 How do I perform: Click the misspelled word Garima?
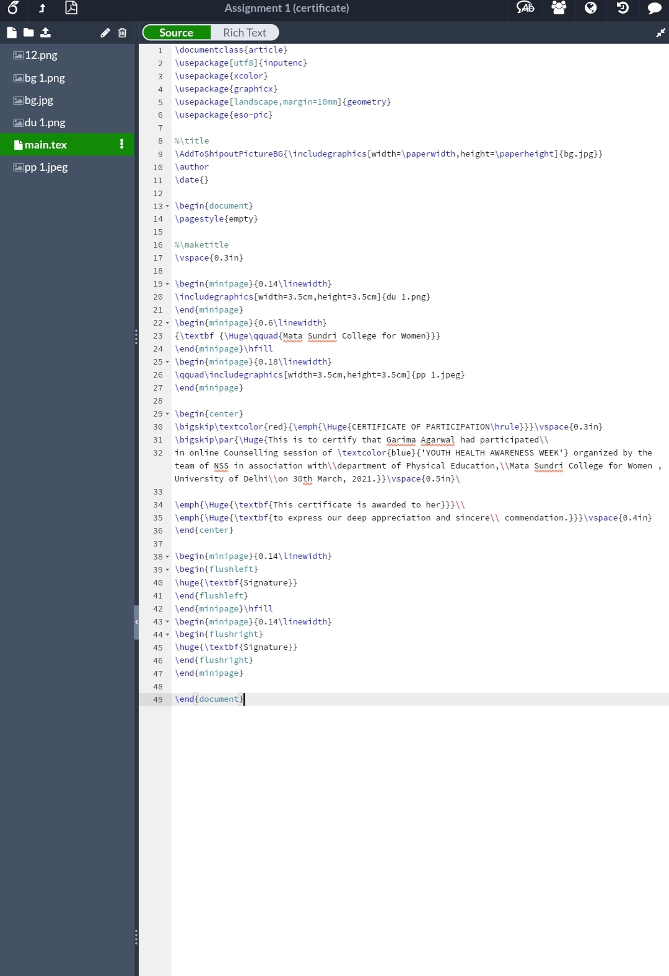point(401,440)
